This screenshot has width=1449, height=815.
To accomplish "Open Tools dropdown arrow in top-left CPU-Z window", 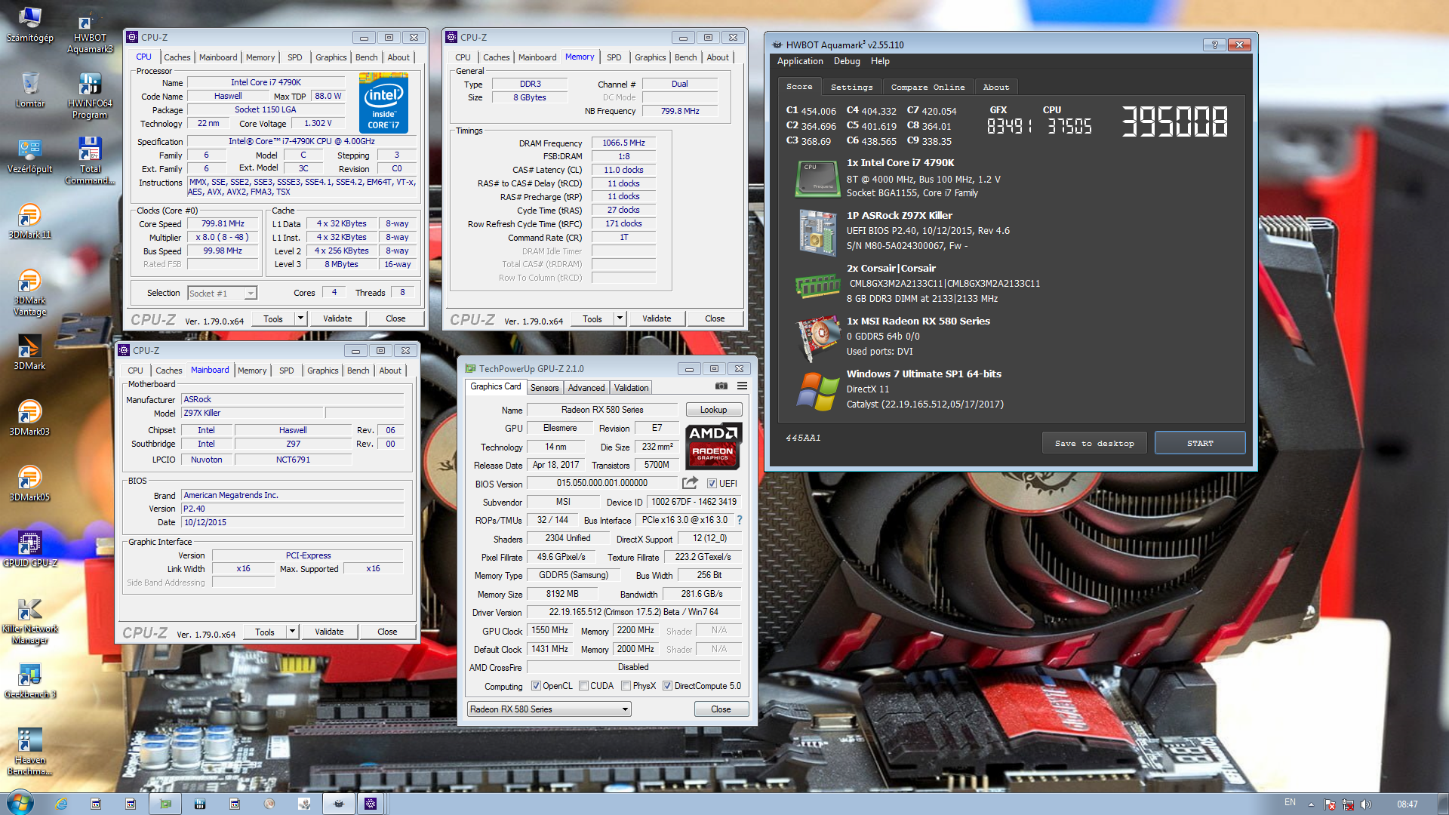I will click(300, 318).
